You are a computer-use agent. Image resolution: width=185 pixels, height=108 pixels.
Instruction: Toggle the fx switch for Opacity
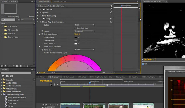click(x=40, y=13)
